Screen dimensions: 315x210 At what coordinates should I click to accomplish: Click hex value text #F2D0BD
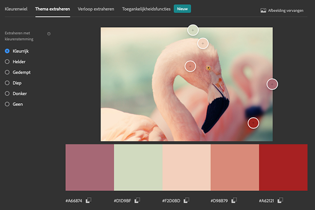point(171,201)
